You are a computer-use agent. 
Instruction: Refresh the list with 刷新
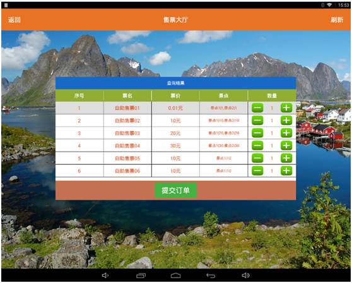(x=337, y=20)
